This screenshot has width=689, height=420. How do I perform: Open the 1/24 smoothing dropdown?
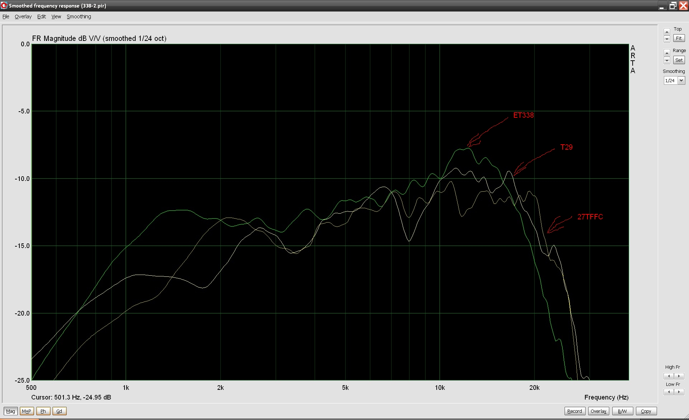coord(681,80)
